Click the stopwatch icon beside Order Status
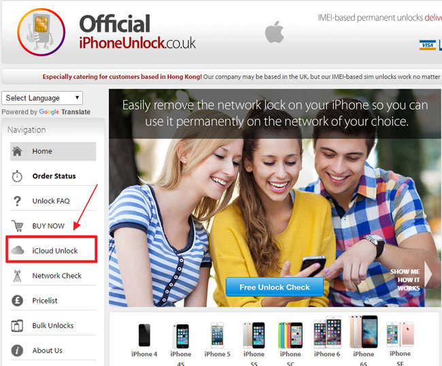Viewport: 442px width, 366px height. tap(17, 176)
